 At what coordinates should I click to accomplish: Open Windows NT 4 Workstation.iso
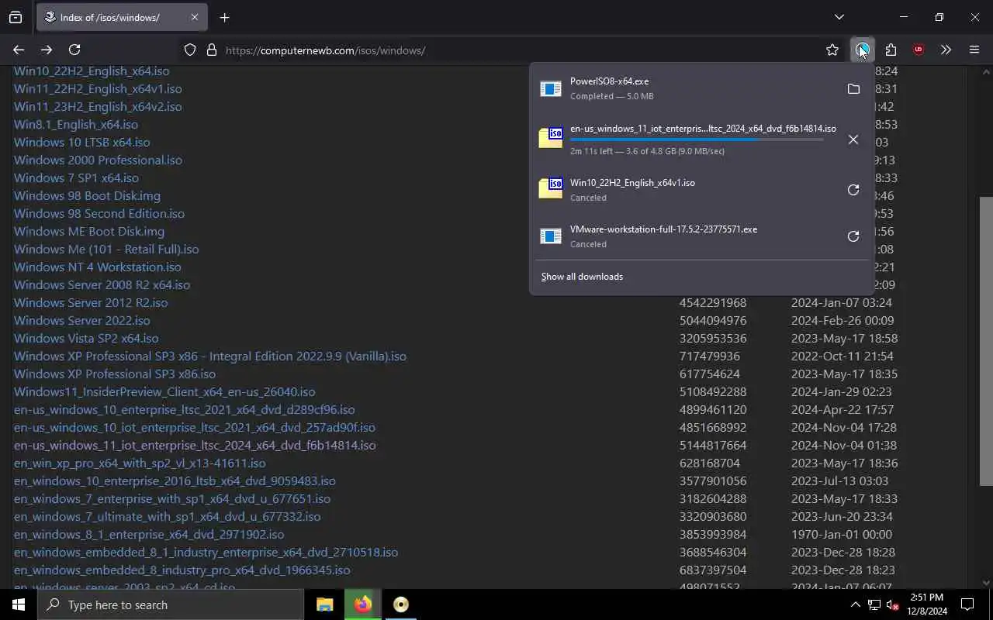pos(98,267)
